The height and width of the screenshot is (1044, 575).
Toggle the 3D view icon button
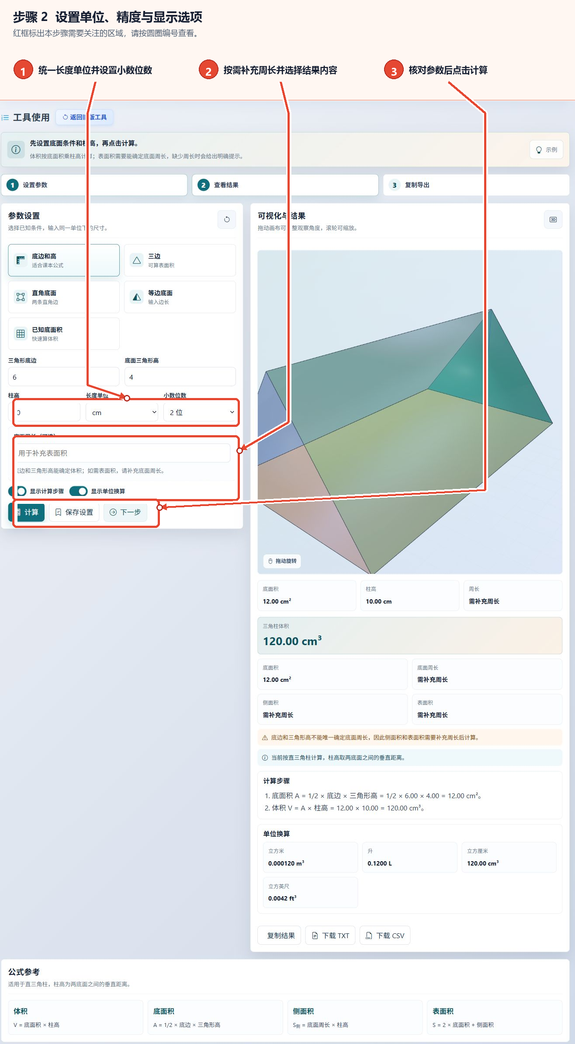[x=553, y=220]
